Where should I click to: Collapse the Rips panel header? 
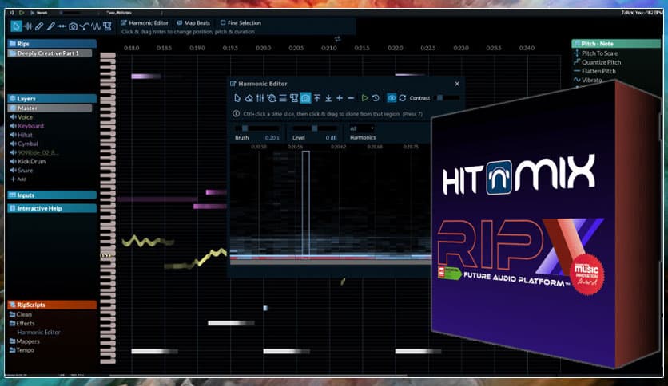(52, 43)
